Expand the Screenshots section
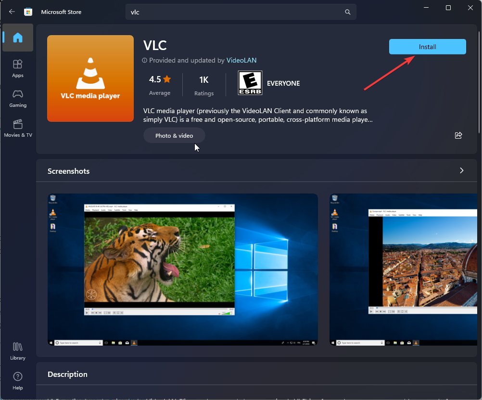Image resolution: width=482 pixels, height=400 pixels. point(461,170)
